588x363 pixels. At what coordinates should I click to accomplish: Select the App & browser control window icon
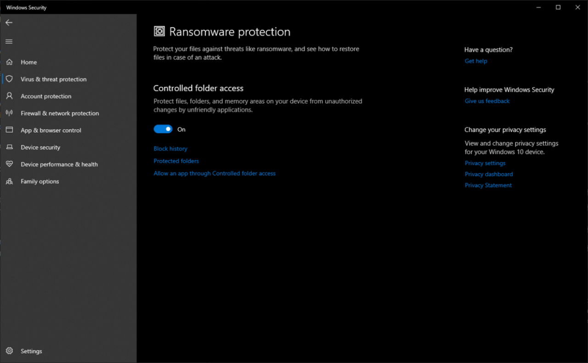coord(9,130)
